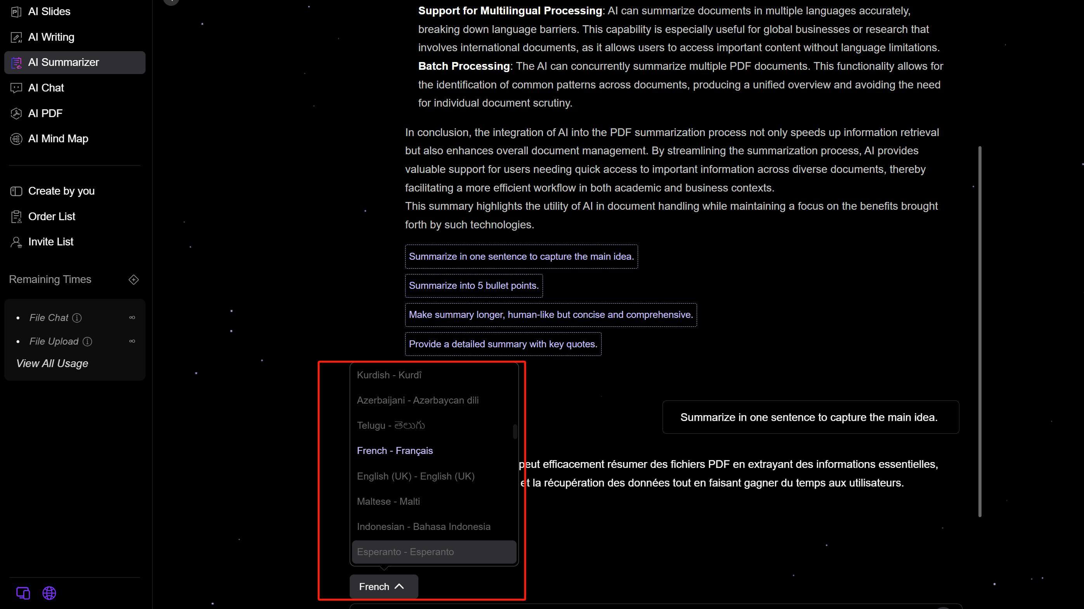This screenshot has width=1084, height=609.
Task: Click the language list scrollbar thumb
Action: [515, 431]
